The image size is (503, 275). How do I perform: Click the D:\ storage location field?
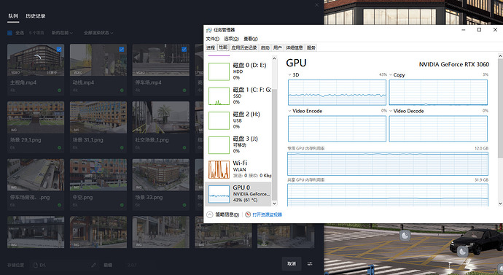coord(65,265)
